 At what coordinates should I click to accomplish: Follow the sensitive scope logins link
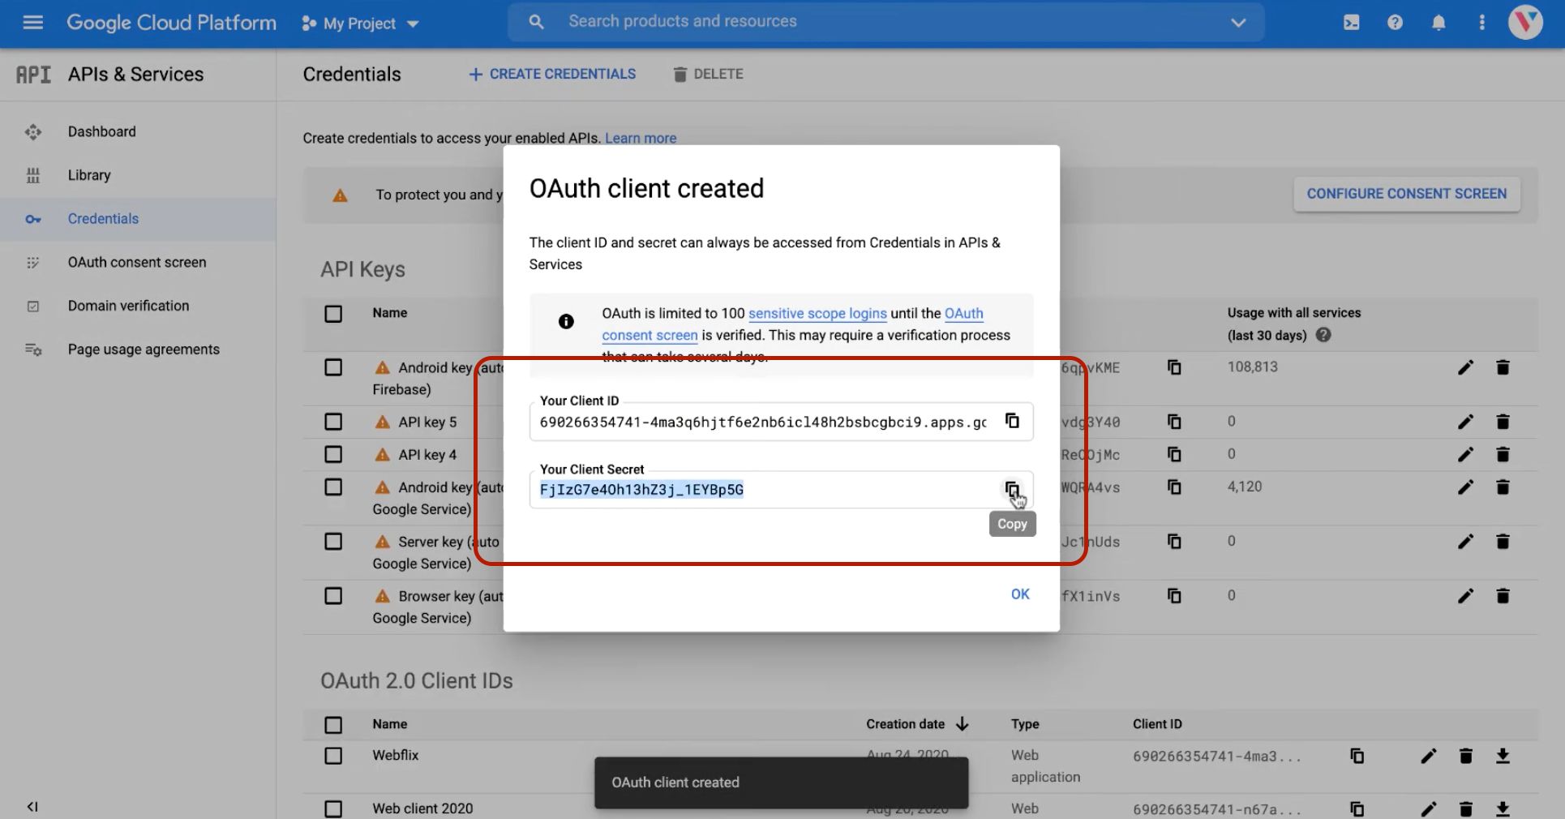click(x=817, y=314)
